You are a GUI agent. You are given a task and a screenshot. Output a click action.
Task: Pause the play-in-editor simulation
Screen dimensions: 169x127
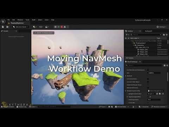[56, 27]
